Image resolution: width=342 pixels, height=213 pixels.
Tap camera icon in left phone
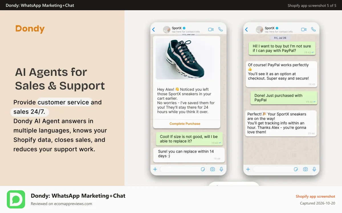click(212, 169)
